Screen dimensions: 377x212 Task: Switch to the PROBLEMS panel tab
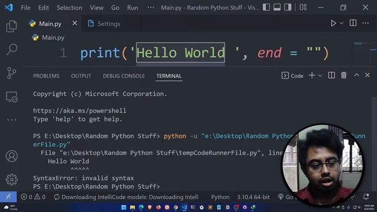pos(46,76)
